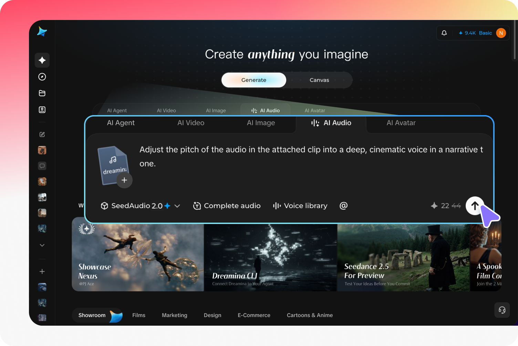Viewport: 518px width, 346px height.
Task: Expand the sidebar chevron-down list
Action: pos(42,245)
